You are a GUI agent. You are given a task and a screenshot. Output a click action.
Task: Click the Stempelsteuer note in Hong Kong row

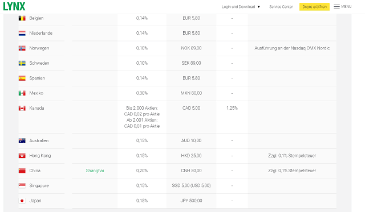pos(292,156)
